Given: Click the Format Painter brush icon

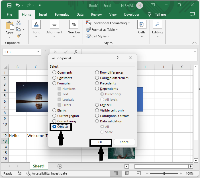Looking at the screenshot, I should pyautogui.click(x=19, y=36).
